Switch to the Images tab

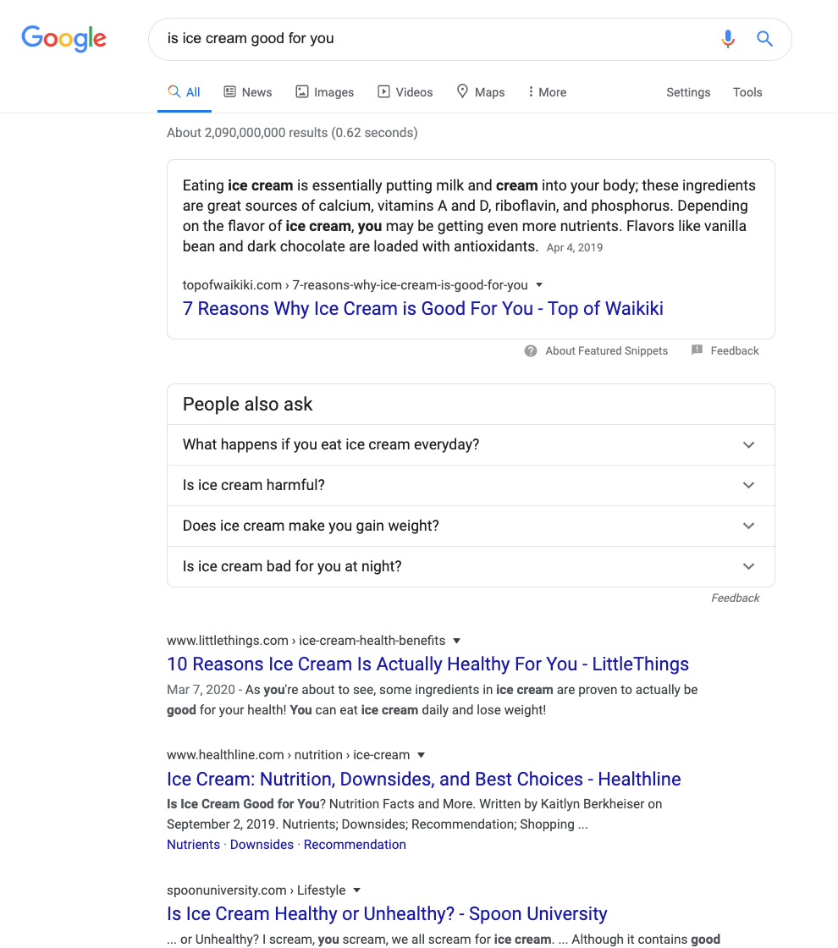324,92
